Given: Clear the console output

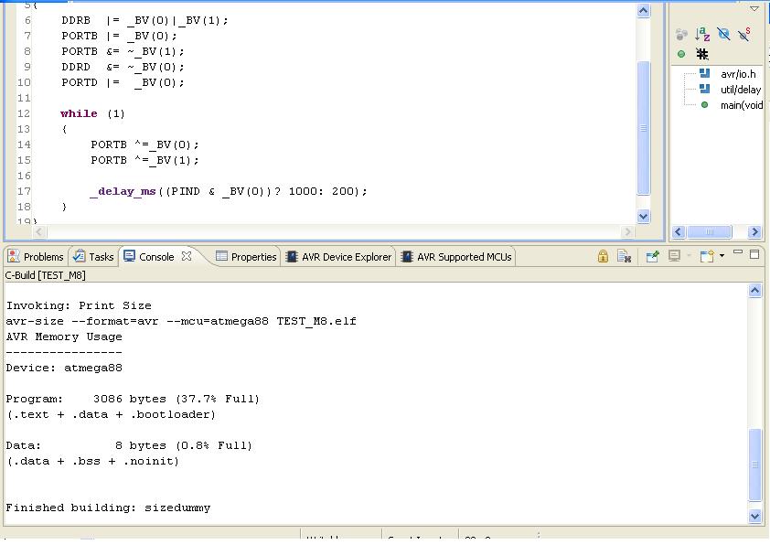Looking at the screenshot, I should coord(625,256).
